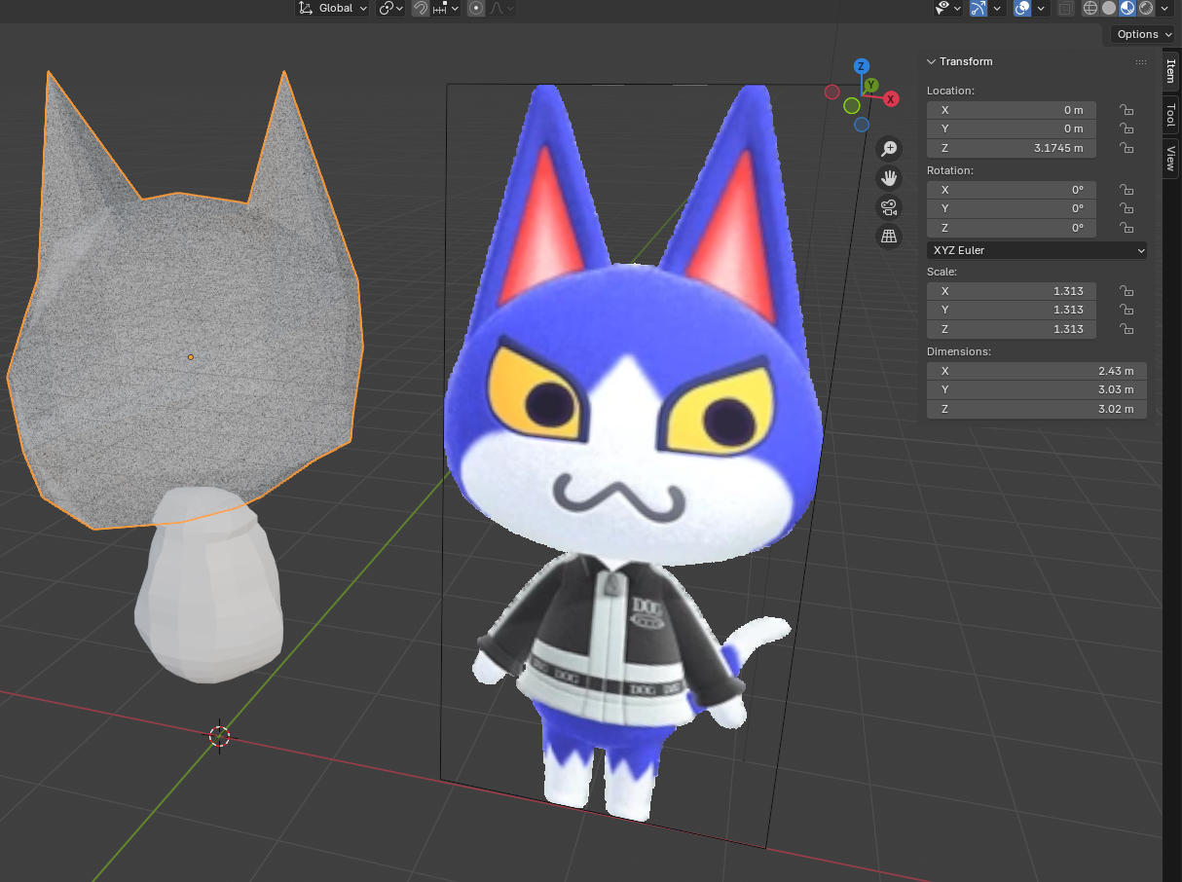1182x882 pixels.
Task: Toggle the camera view icon
Action: pos(888,206)
